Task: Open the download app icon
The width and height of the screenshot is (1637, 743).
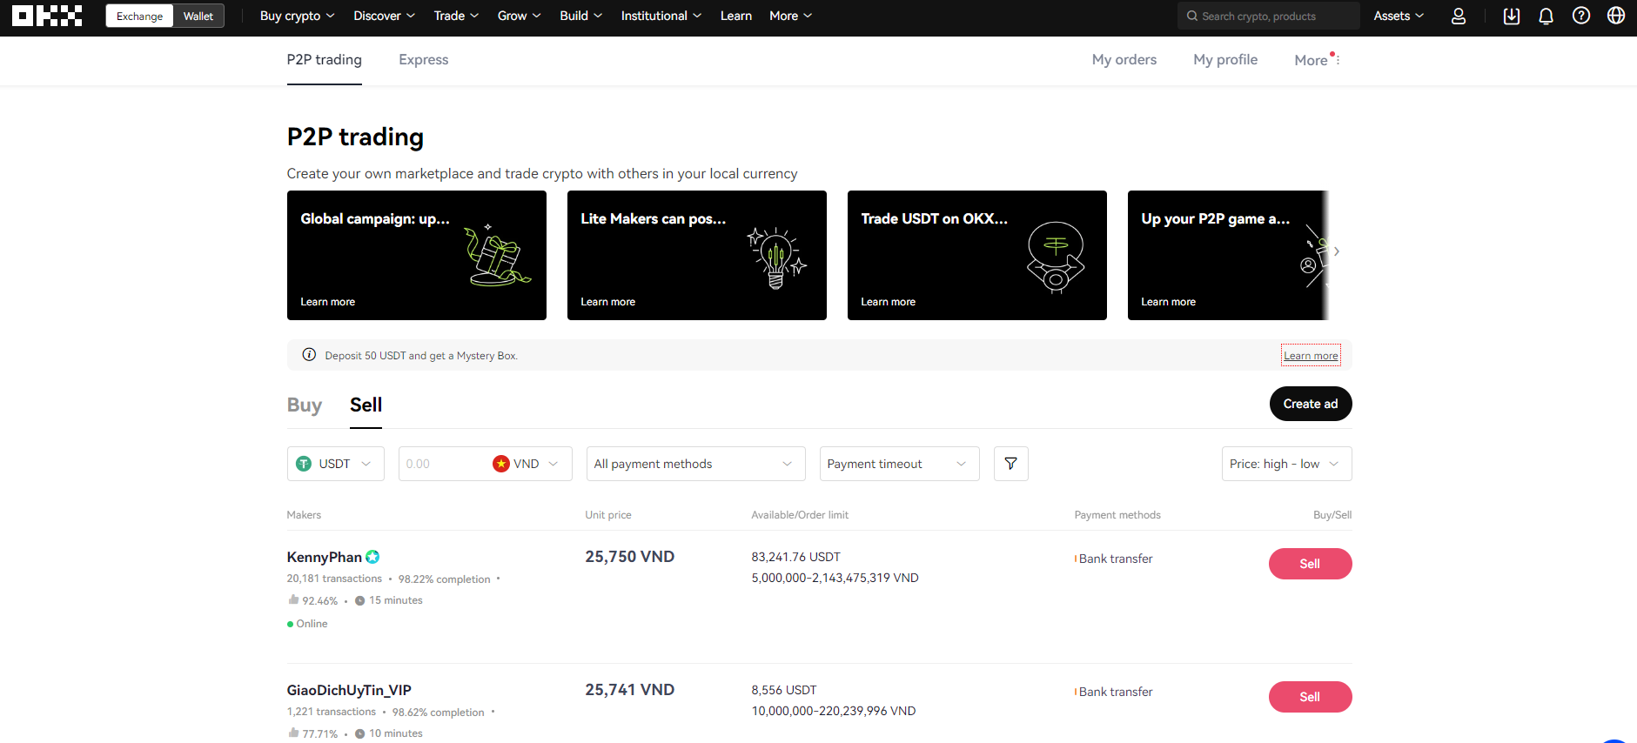Action: click(x=1512, y=16)
